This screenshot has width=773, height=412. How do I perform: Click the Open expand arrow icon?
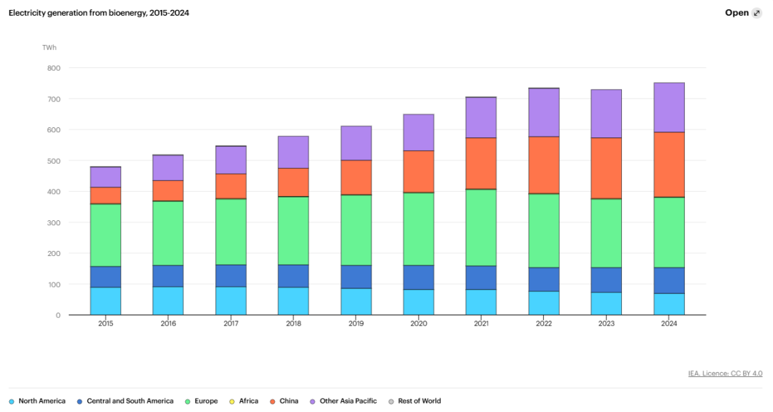point(757,14)
